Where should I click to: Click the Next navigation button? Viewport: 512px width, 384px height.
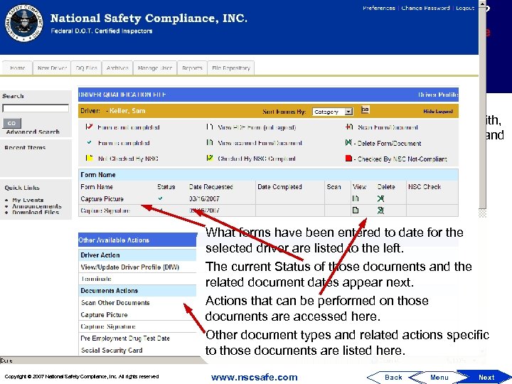coord(484,377)
